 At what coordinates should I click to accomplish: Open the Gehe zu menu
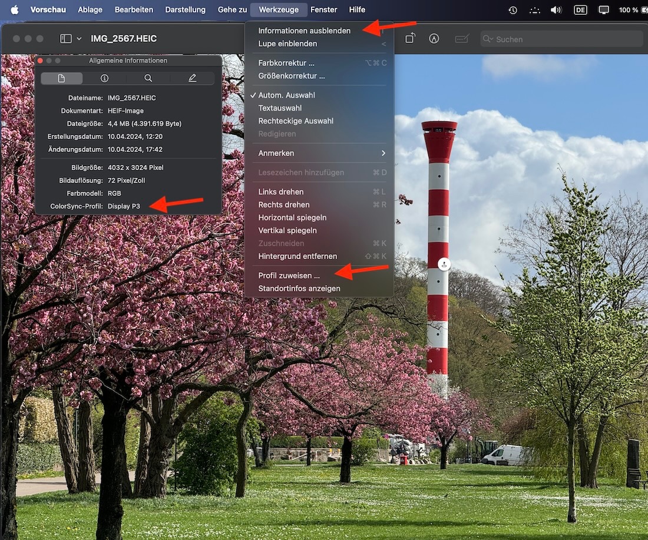coord(232,9)
